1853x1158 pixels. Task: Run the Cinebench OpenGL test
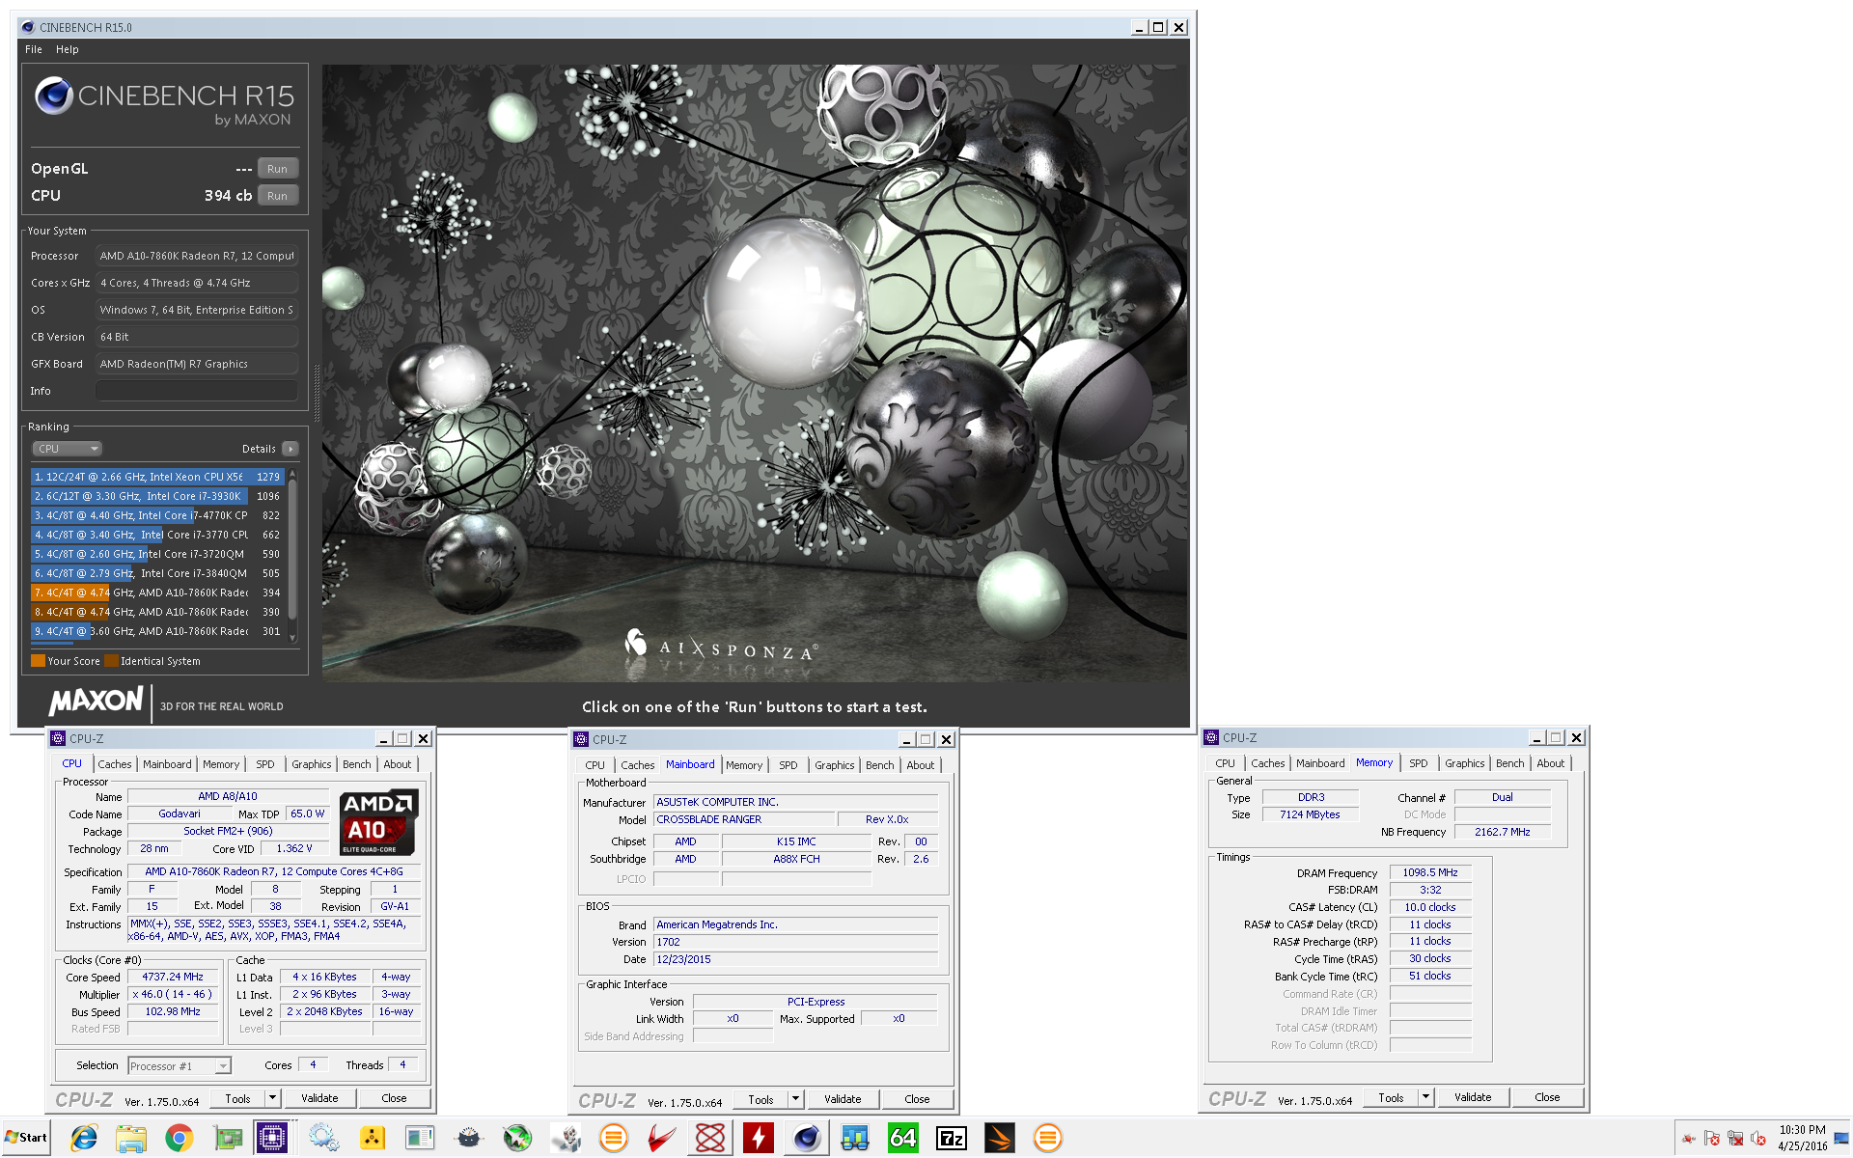[x=277, y=169]
